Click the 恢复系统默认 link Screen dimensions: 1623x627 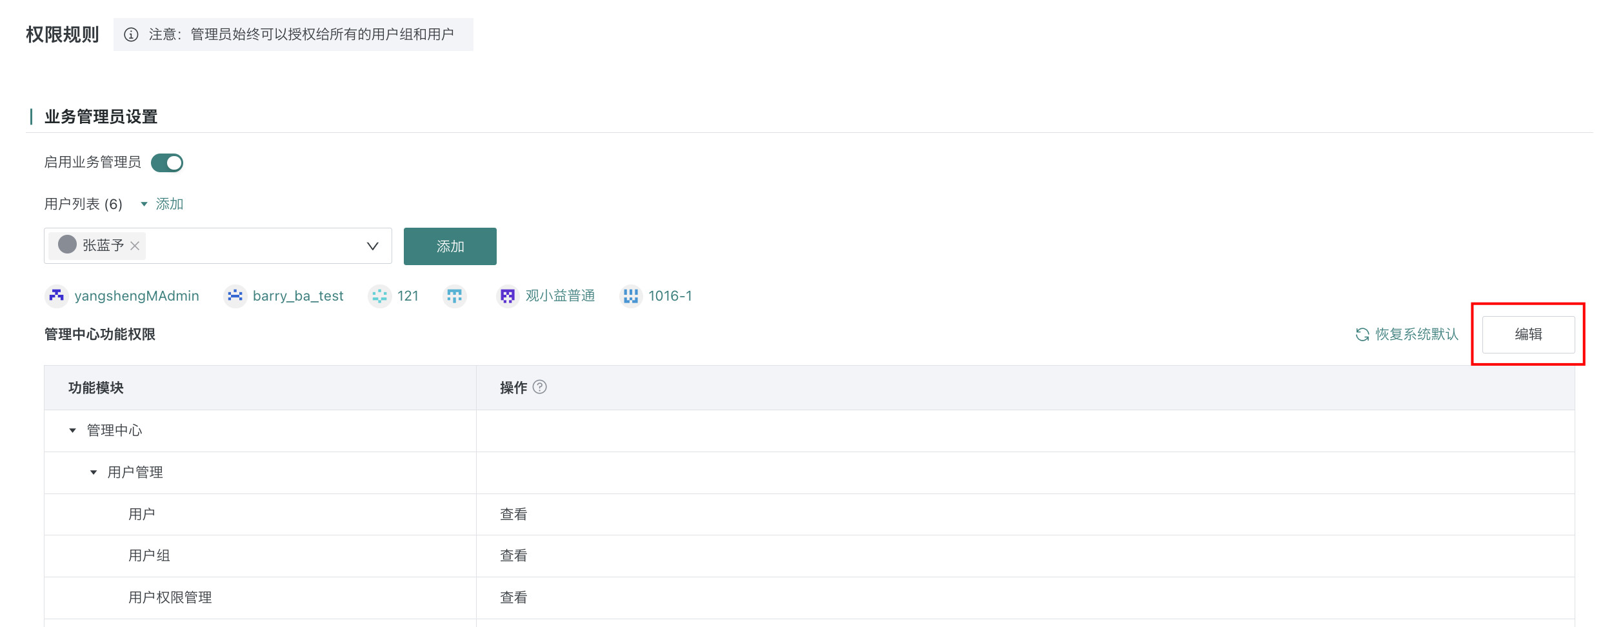(1417, 334)
